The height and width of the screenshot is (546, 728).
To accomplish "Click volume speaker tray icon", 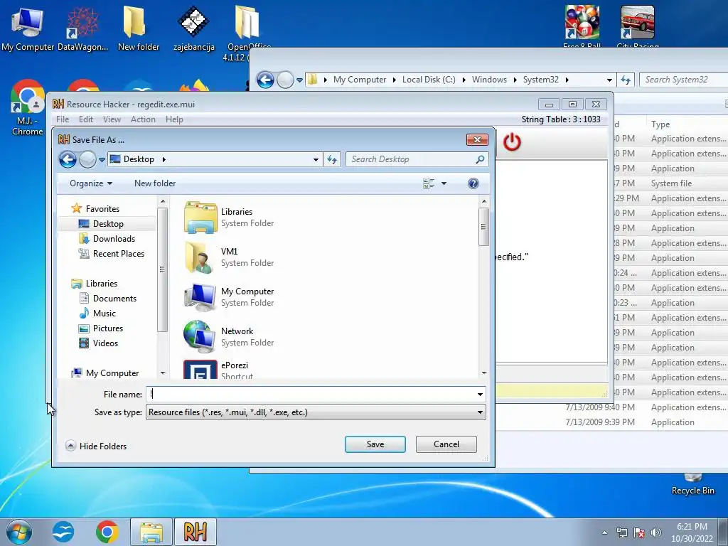I will pyautogui.click(x=656, y=532).
